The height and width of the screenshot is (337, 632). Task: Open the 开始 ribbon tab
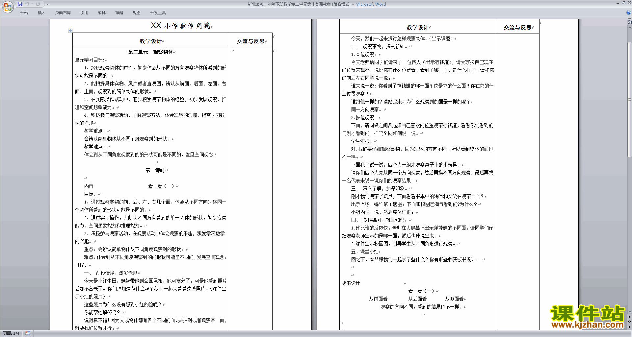[x=24, y=13]
